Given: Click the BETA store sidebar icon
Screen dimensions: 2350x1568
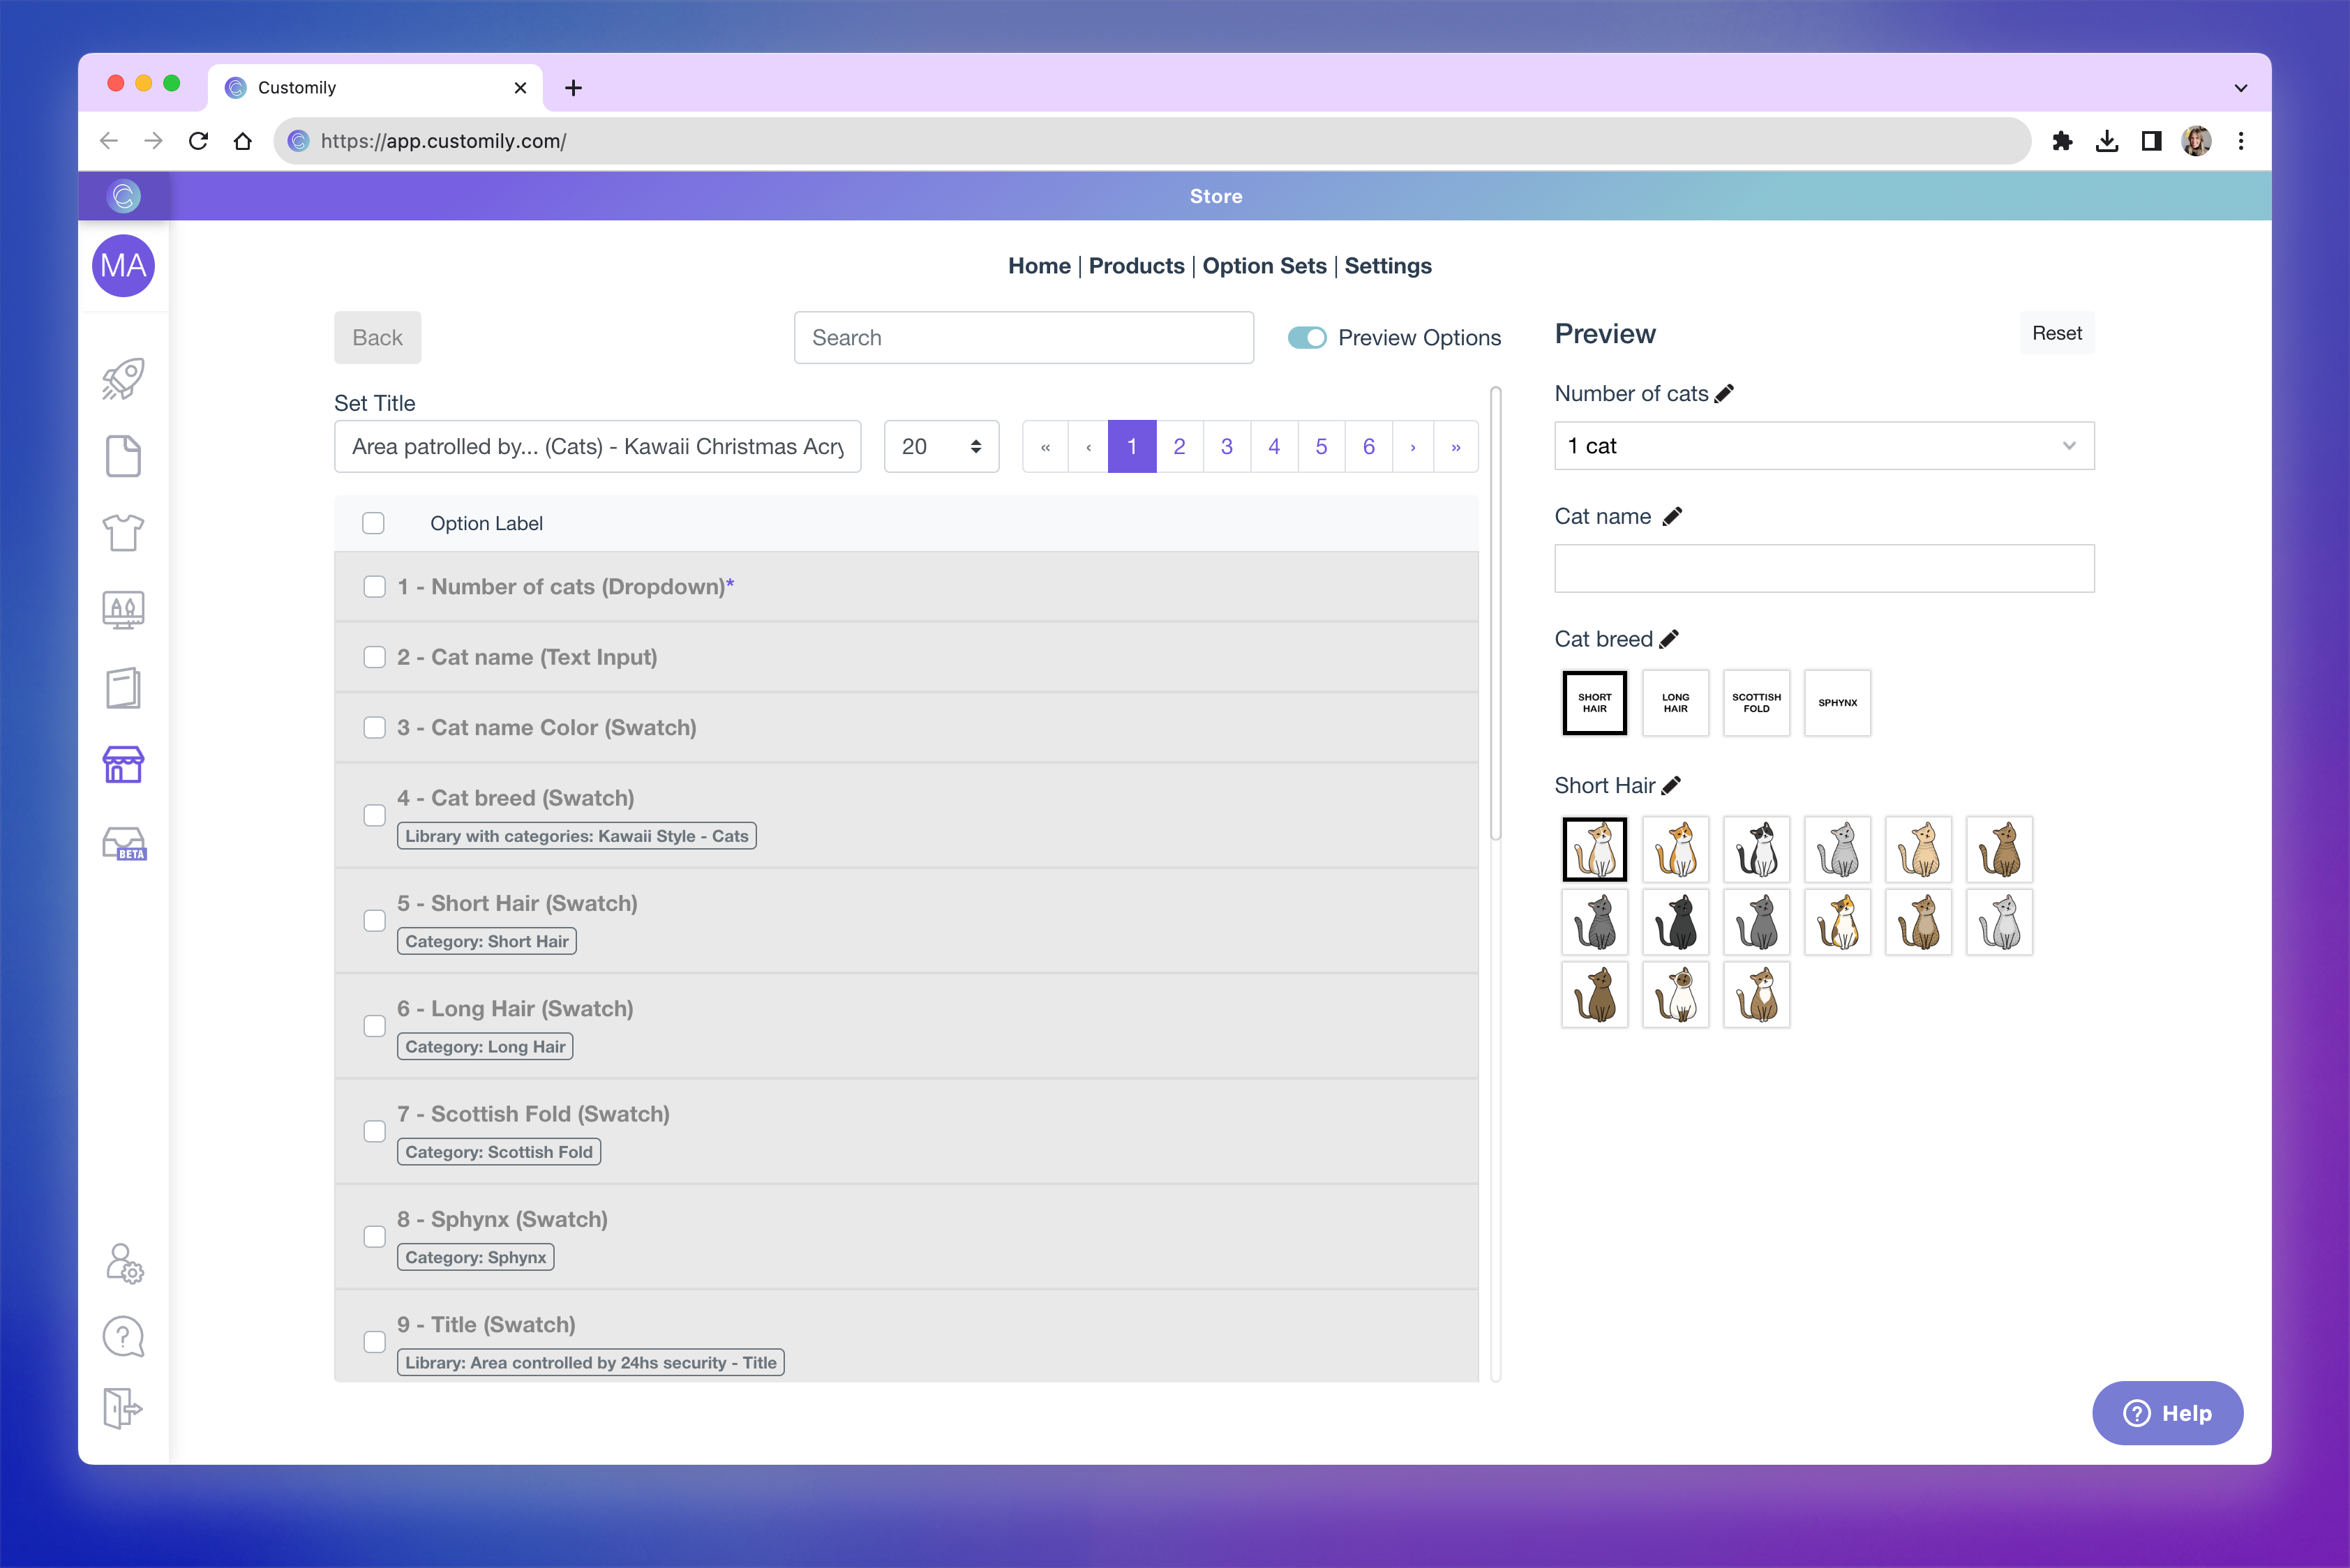Looking at the screenshot, I should pos(123,843).
